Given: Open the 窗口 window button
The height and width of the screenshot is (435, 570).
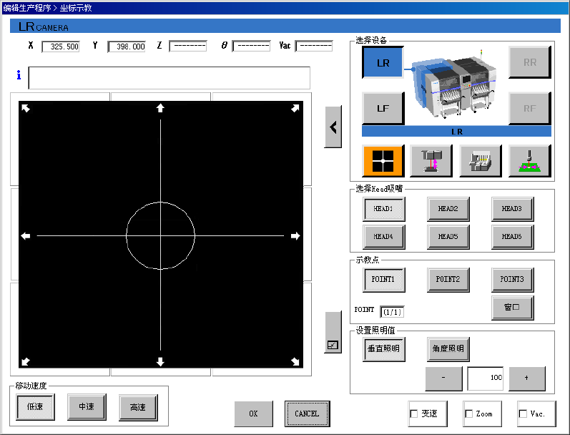Looking at the screenshot, I should pyautogui.click(x=512, y=308).
